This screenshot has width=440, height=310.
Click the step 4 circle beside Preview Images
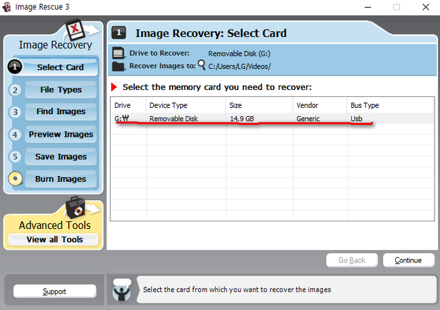[15, 135]
